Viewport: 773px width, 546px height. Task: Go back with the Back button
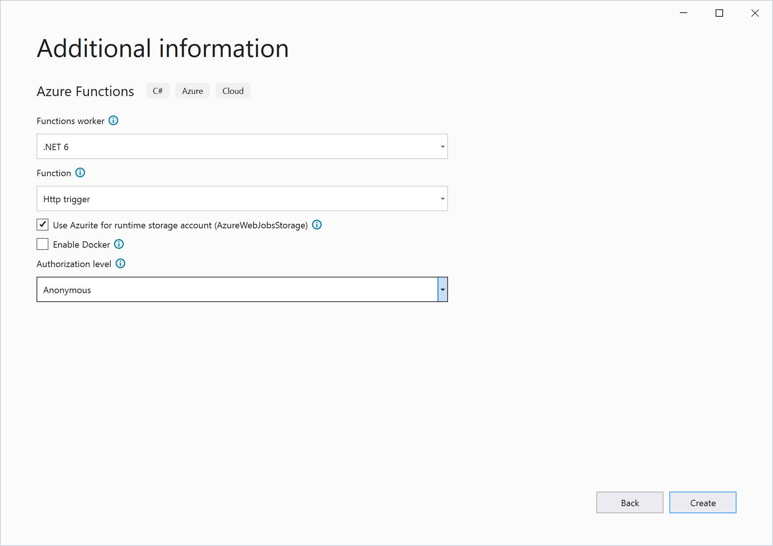(x=630, y=503)
